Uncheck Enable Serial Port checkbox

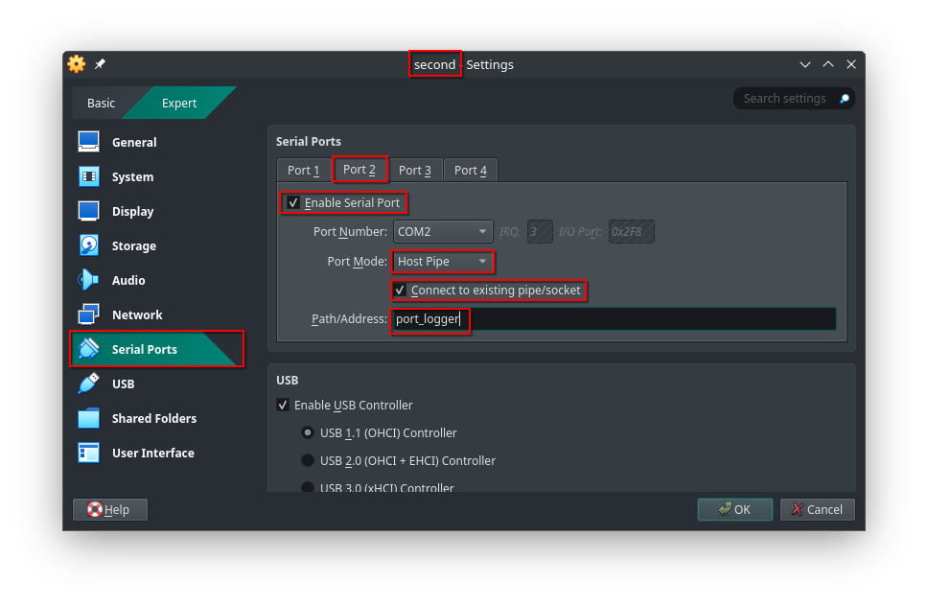click(x=293, y=203)
